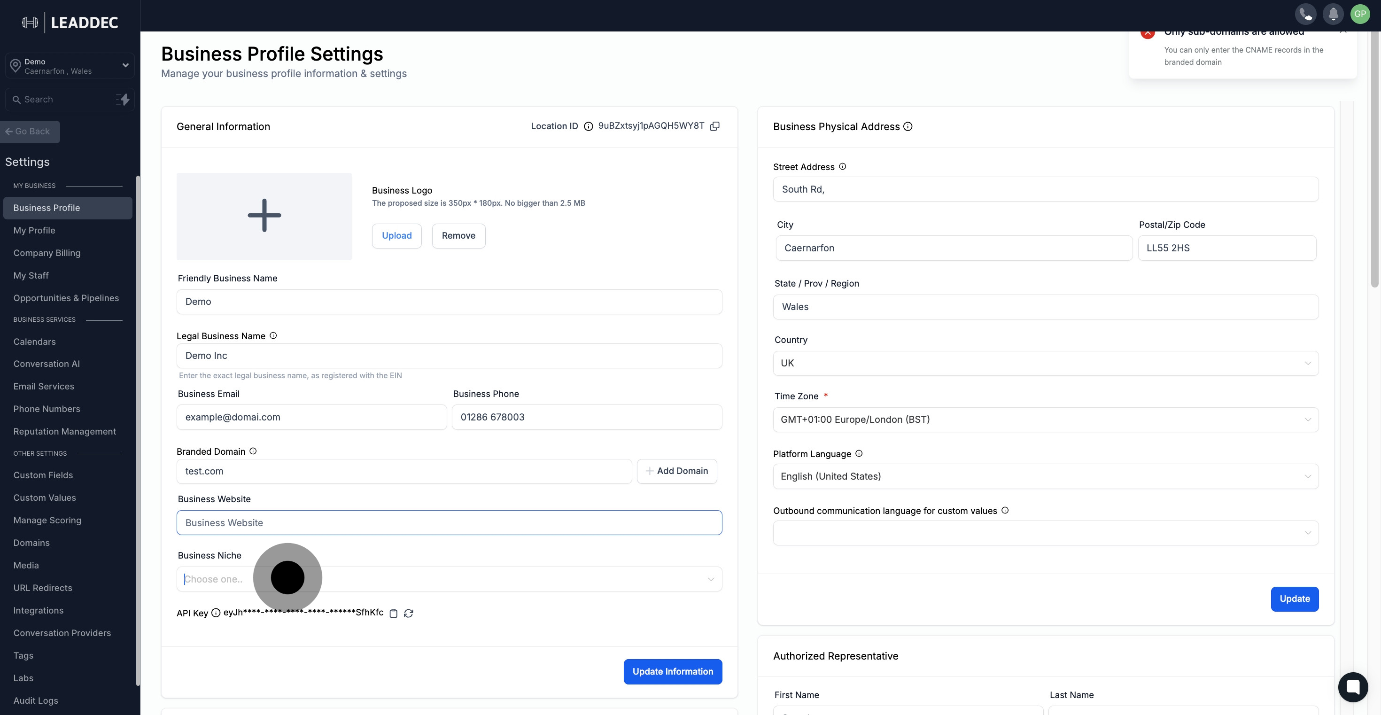
Task: Open Labs settings
Action: coord(23,678)
